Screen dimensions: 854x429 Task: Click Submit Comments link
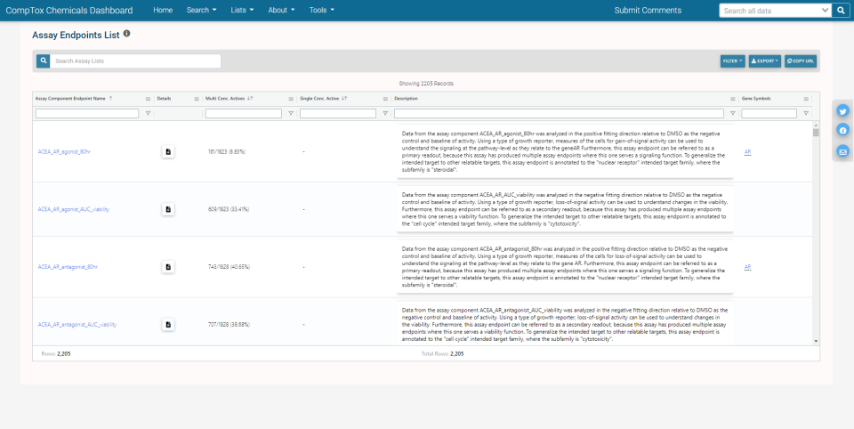pyautogui.click(x=648, y=11)
